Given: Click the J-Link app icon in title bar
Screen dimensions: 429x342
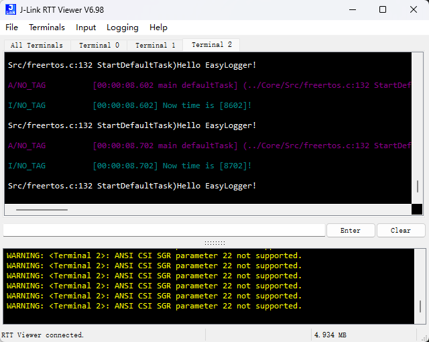Looking at the screenshot, I should pyautogui.click(x=11, y=9).
